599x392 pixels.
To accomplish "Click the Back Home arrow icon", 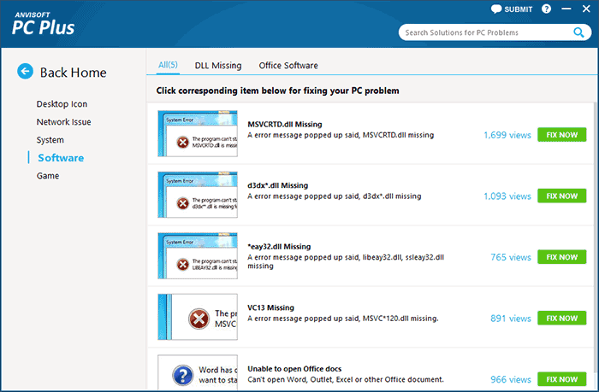I will click(26, 73).
